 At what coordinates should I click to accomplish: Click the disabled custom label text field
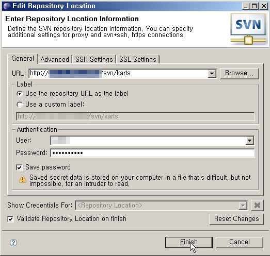[x=135, y=116]
